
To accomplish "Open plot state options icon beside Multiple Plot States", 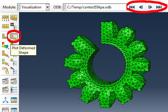I will [14, 71].
